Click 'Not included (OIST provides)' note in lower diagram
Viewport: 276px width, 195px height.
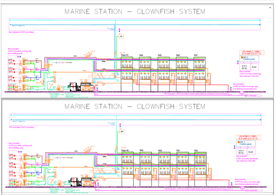[22, 127]
